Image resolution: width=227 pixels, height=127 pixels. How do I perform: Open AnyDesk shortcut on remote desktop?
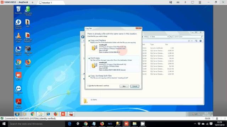pos(18,76)
